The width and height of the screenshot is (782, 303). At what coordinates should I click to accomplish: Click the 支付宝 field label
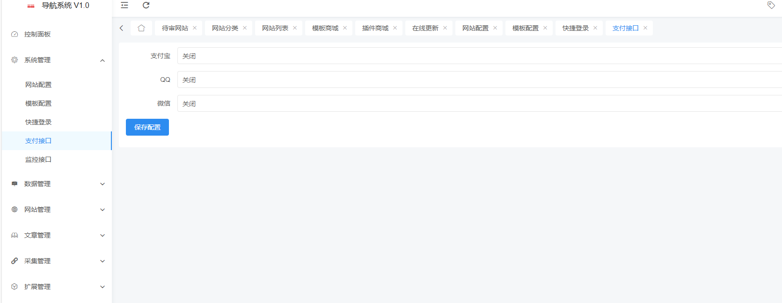click(x=161, y=56)
